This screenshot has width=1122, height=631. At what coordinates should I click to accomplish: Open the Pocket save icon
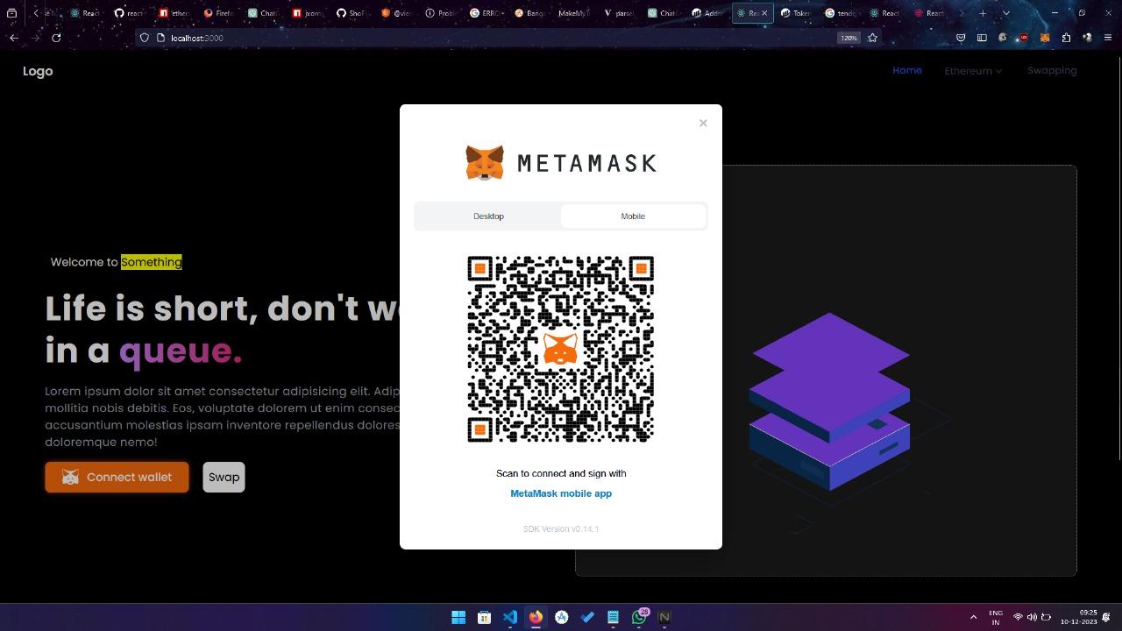(961, 38)
